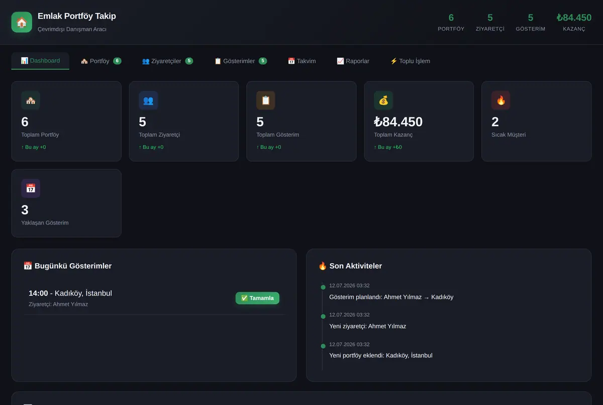The image size is (603, 405).
Task: Click the calendar icon in Yaklaşan Gösterim card
Action: pyautogui.click(x=31, y=188)
